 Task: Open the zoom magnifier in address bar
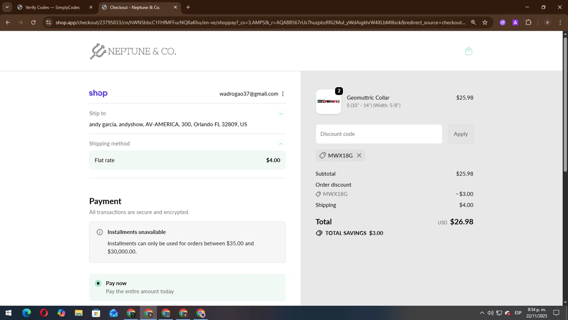[x=473, y=22]
